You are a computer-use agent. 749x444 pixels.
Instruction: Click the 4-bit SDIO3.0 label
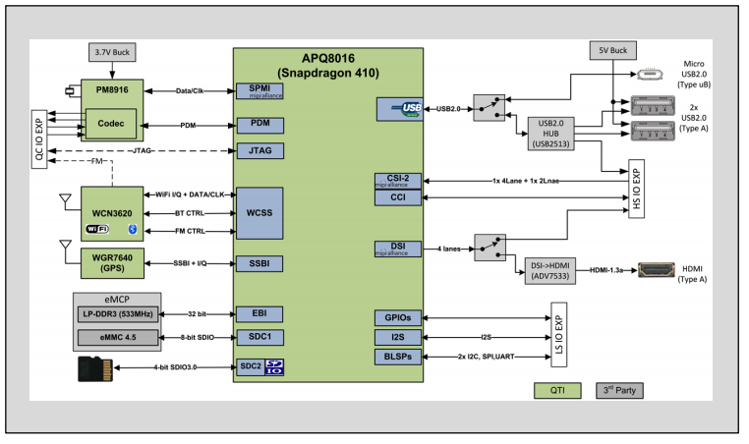175,367
